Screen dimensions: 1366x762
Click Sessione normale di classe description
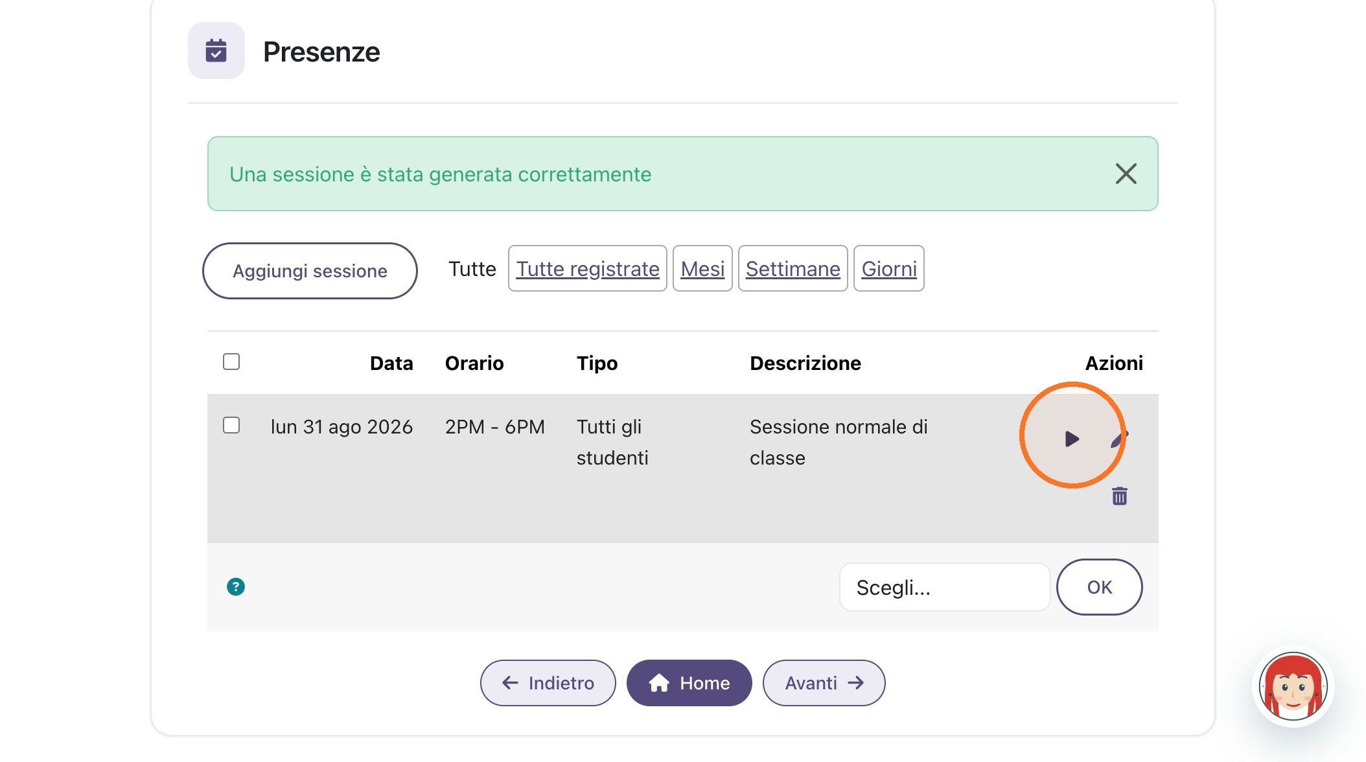click(x=839, y=443)
